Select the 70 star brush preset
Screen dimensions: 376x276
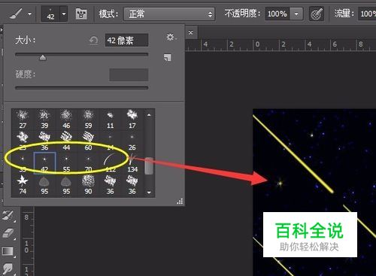tap(88, 163)
